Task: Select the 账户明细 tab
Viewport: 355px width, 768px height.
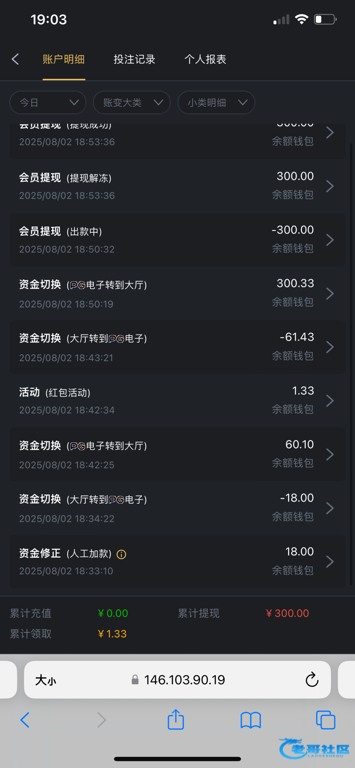Action: (x=64, y=59)
